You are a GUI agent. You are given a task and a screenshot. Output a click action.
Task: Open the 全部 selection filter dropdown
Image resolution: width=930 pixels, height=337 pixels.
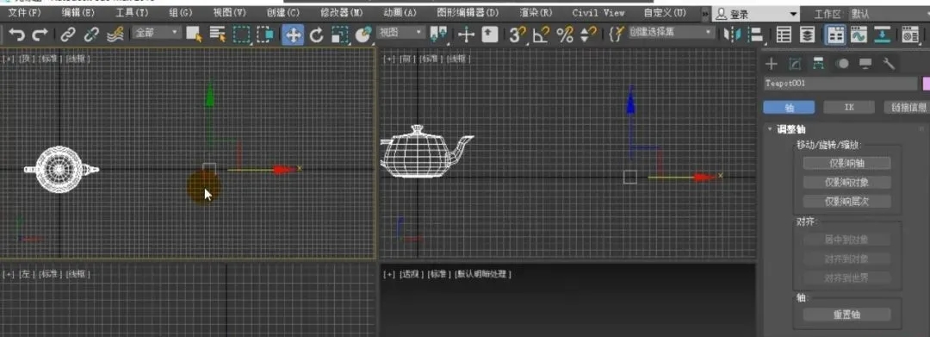point(157,33)
